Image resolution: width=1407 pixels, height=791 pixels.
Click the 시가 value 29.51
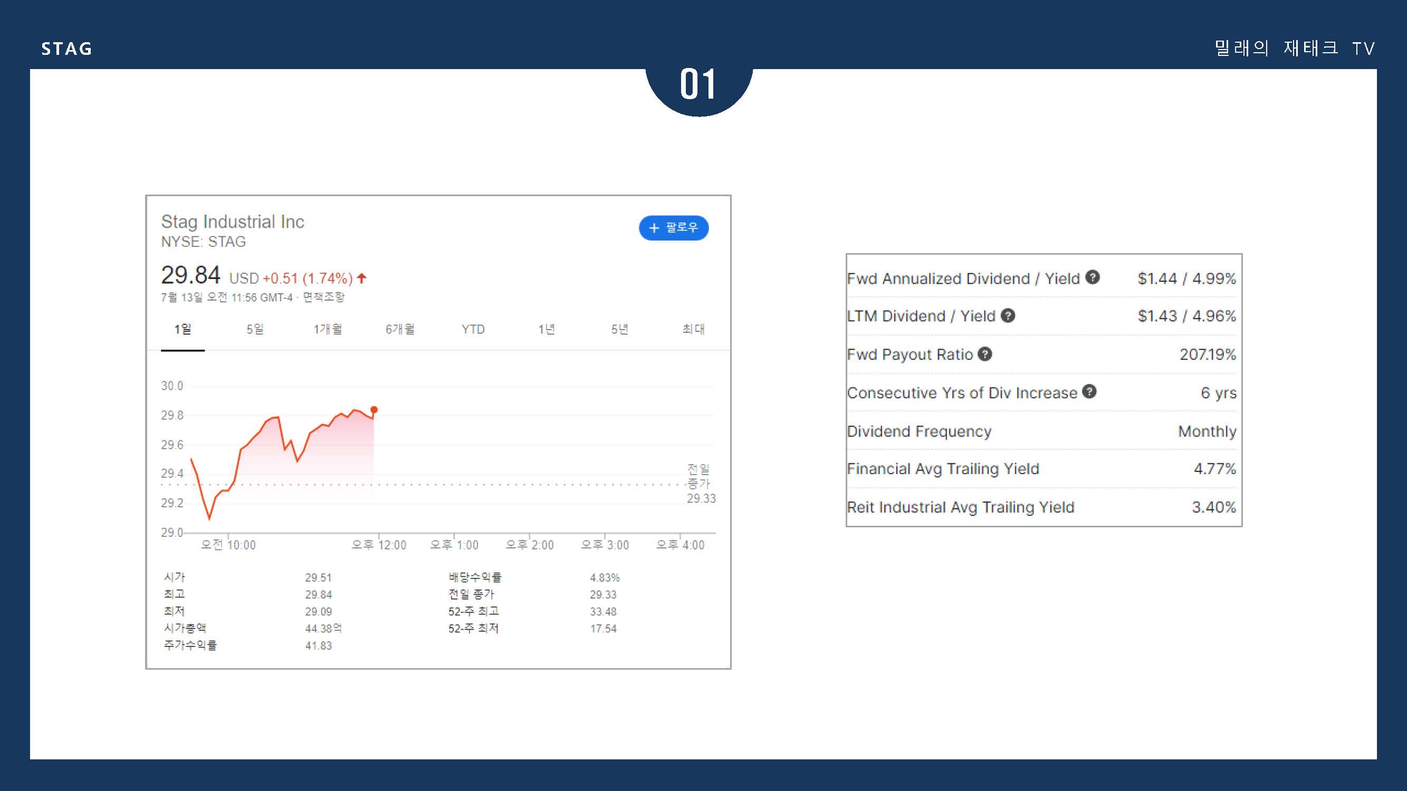coord(319,577)
